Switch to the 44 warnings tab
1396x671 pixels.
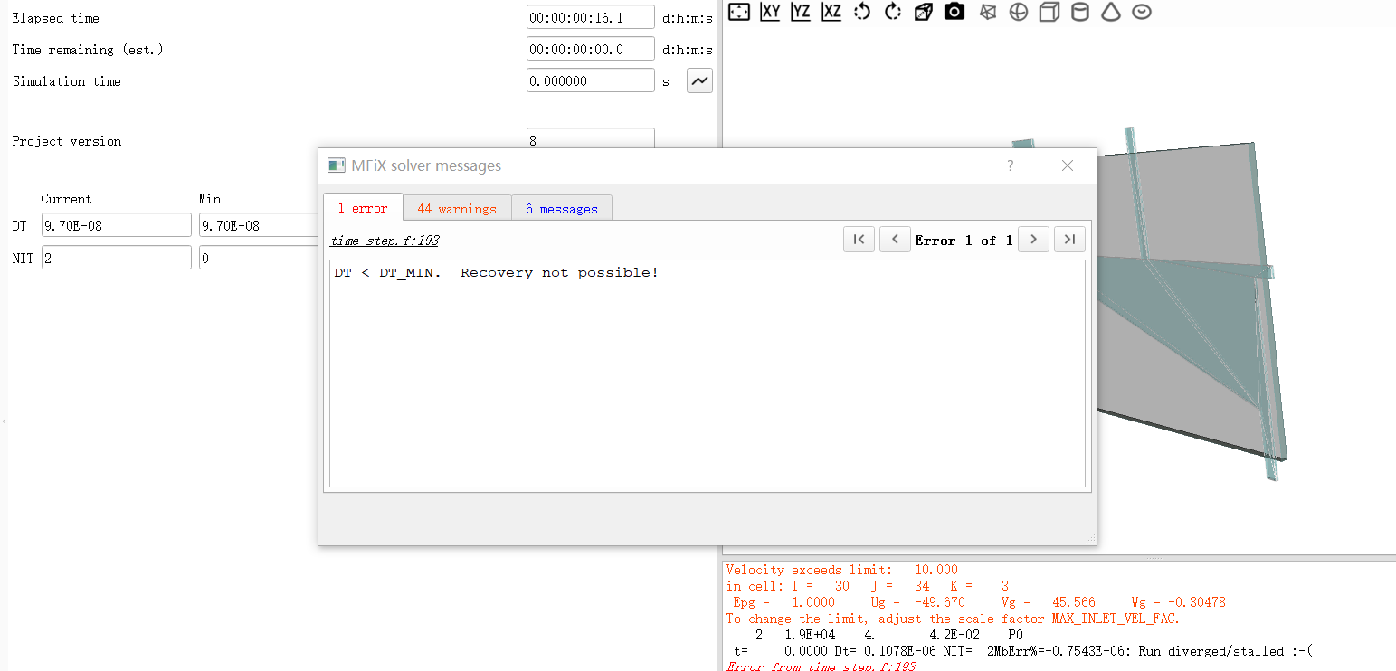pos(457,209)
